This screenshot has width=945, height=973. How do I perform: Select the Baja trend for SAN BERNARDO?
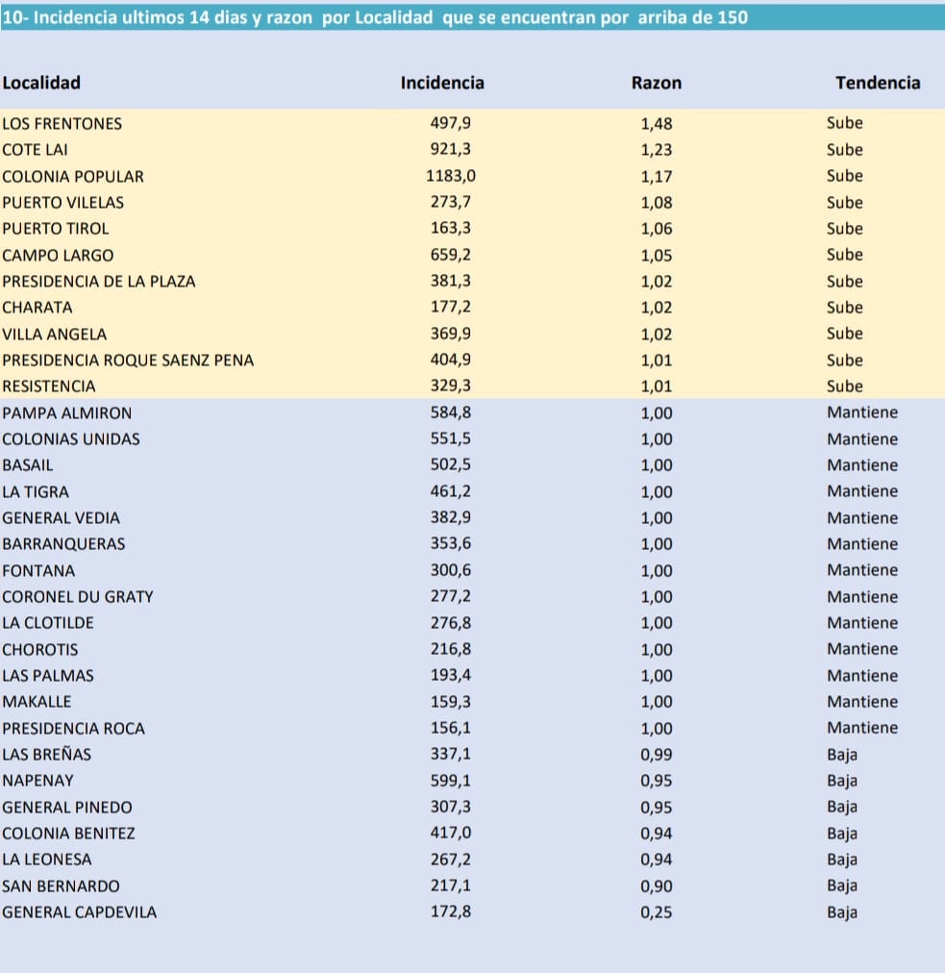pyautogui.click(x=842, y=886)
